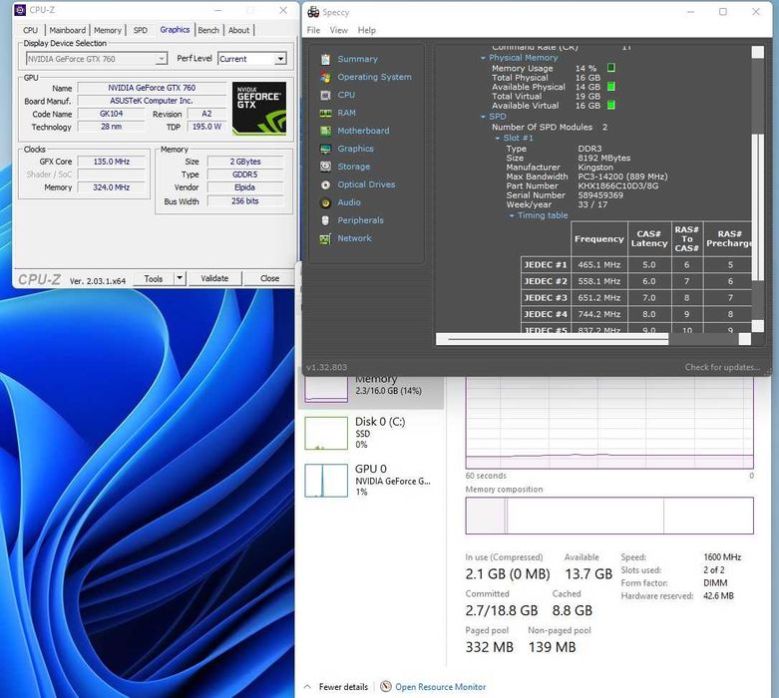Switch to the Mainboard tab in CPU-Z
Viewport: 779px width, 698px height.
point(68,30)
